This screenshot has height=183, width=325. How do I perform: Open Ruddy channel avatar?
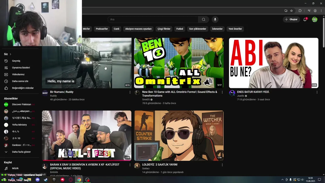point(45,93)
